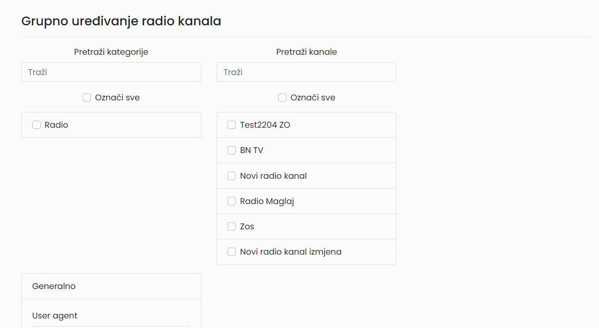Click the Pretraži kanale label
The height and width of the screenshot is (328, 599).
coord(306,52)
